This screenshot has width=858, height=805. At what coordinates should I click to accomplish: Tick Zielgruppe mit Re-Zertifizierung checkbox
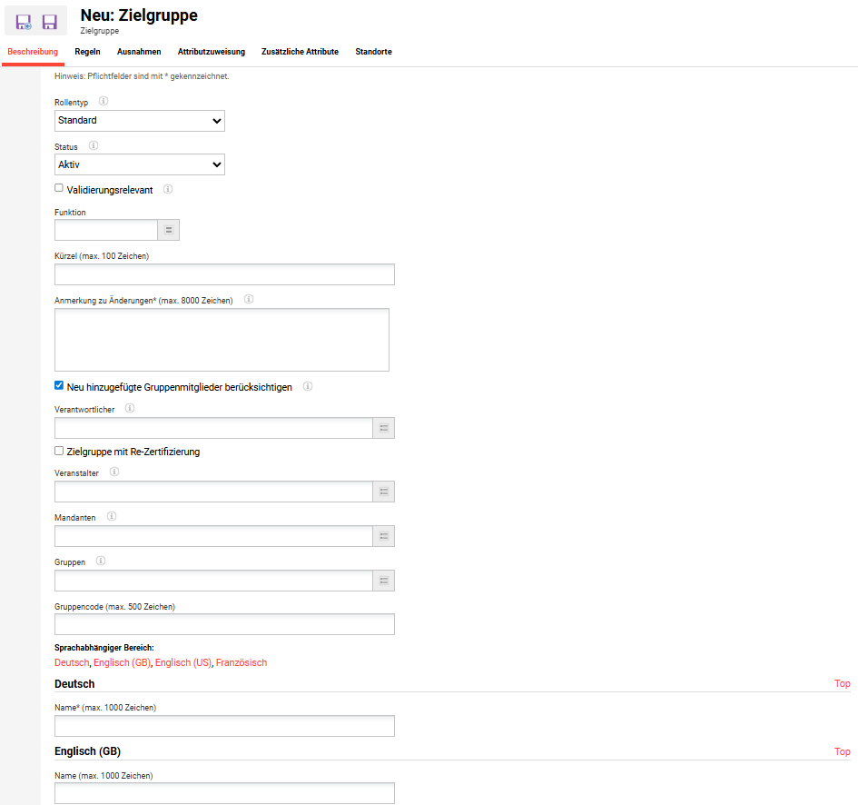point(59,451)
